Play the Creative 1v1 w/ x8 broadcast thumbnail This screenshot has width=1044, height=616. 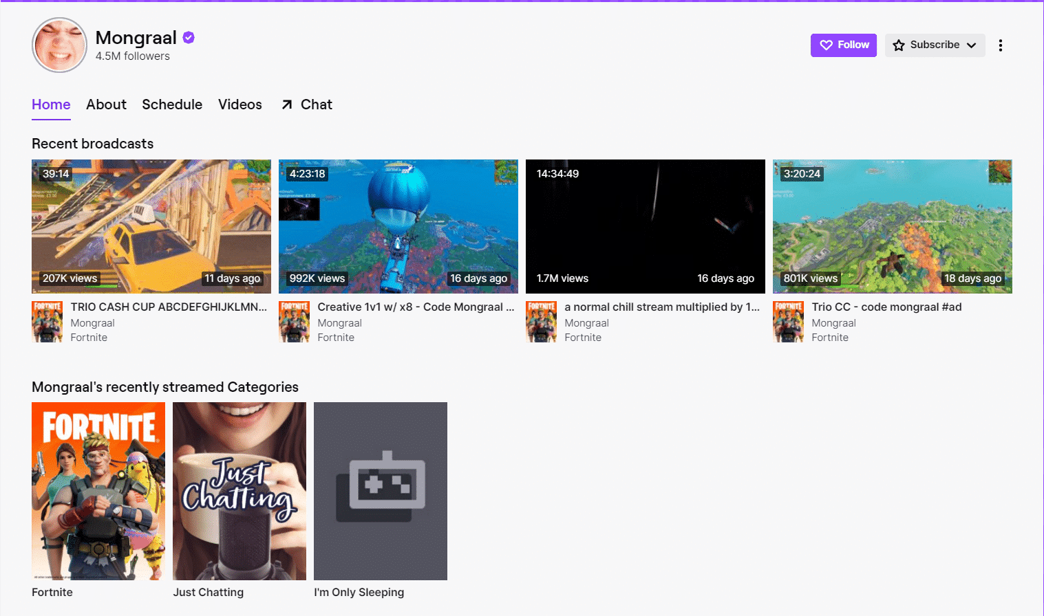(x=398, y=226)
